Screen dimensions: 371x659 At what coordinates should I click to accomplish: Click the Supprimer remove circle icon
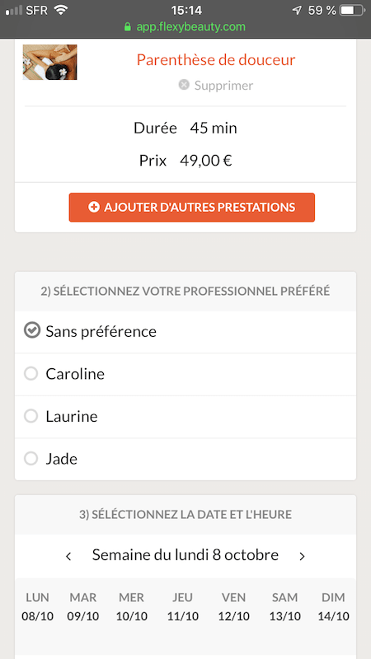[184, 85]
